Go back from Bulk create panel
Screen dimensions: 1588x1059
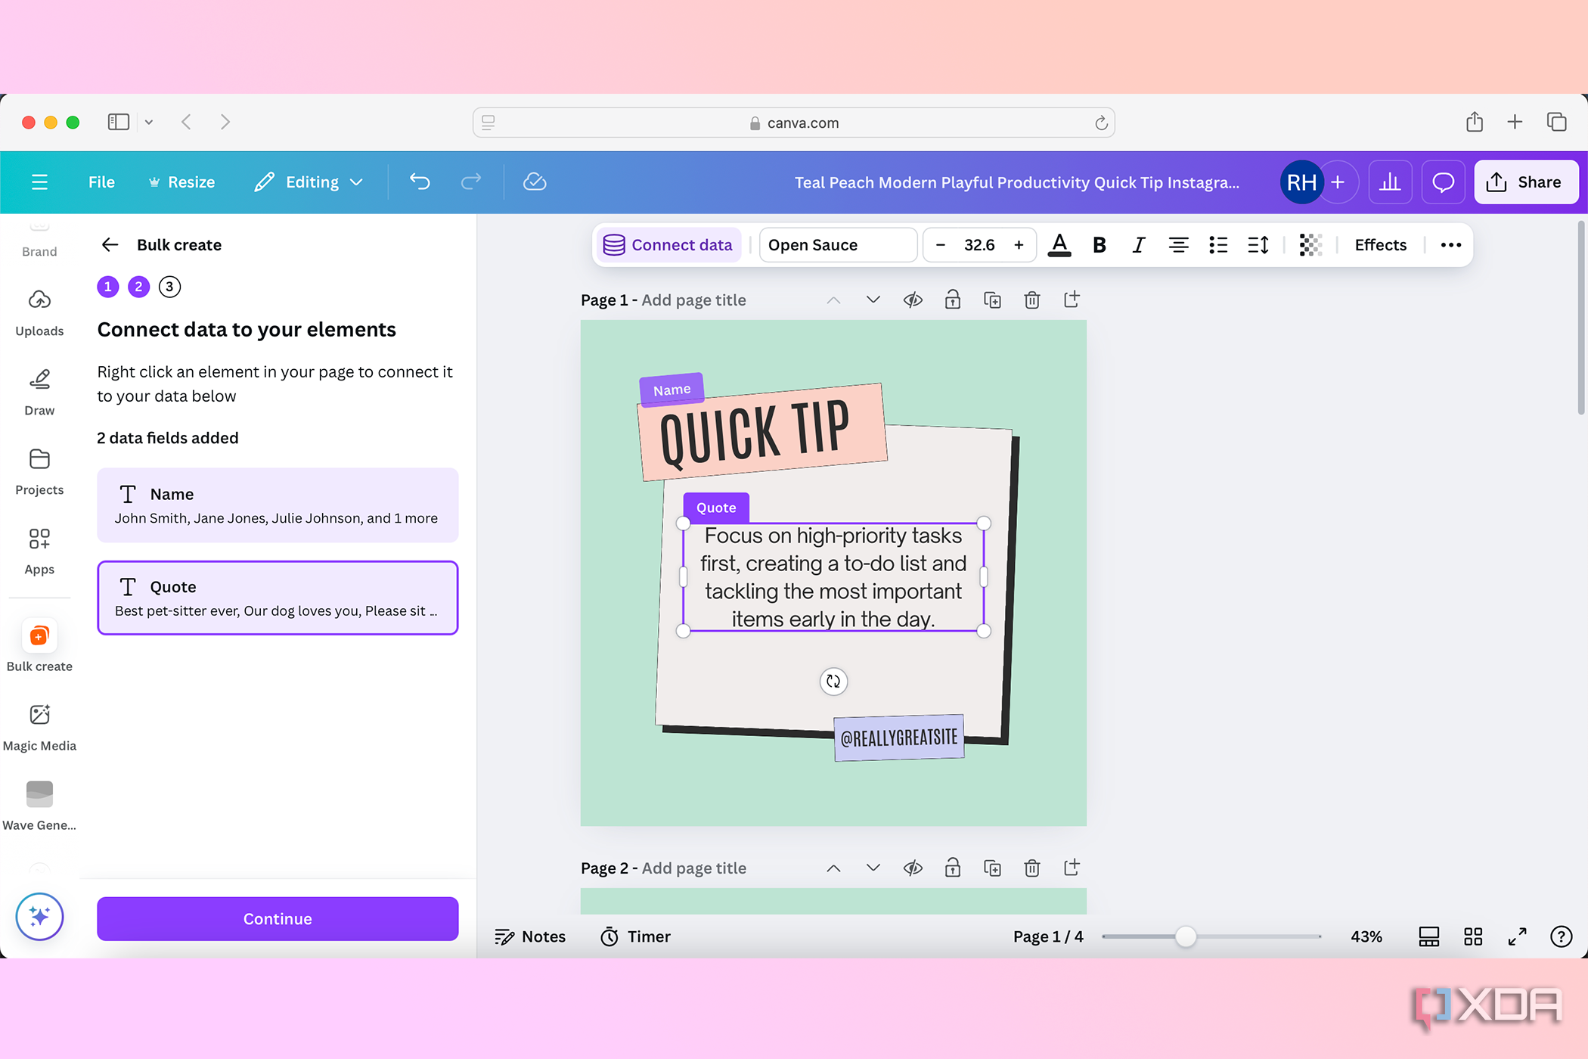[x=110, y=245]
